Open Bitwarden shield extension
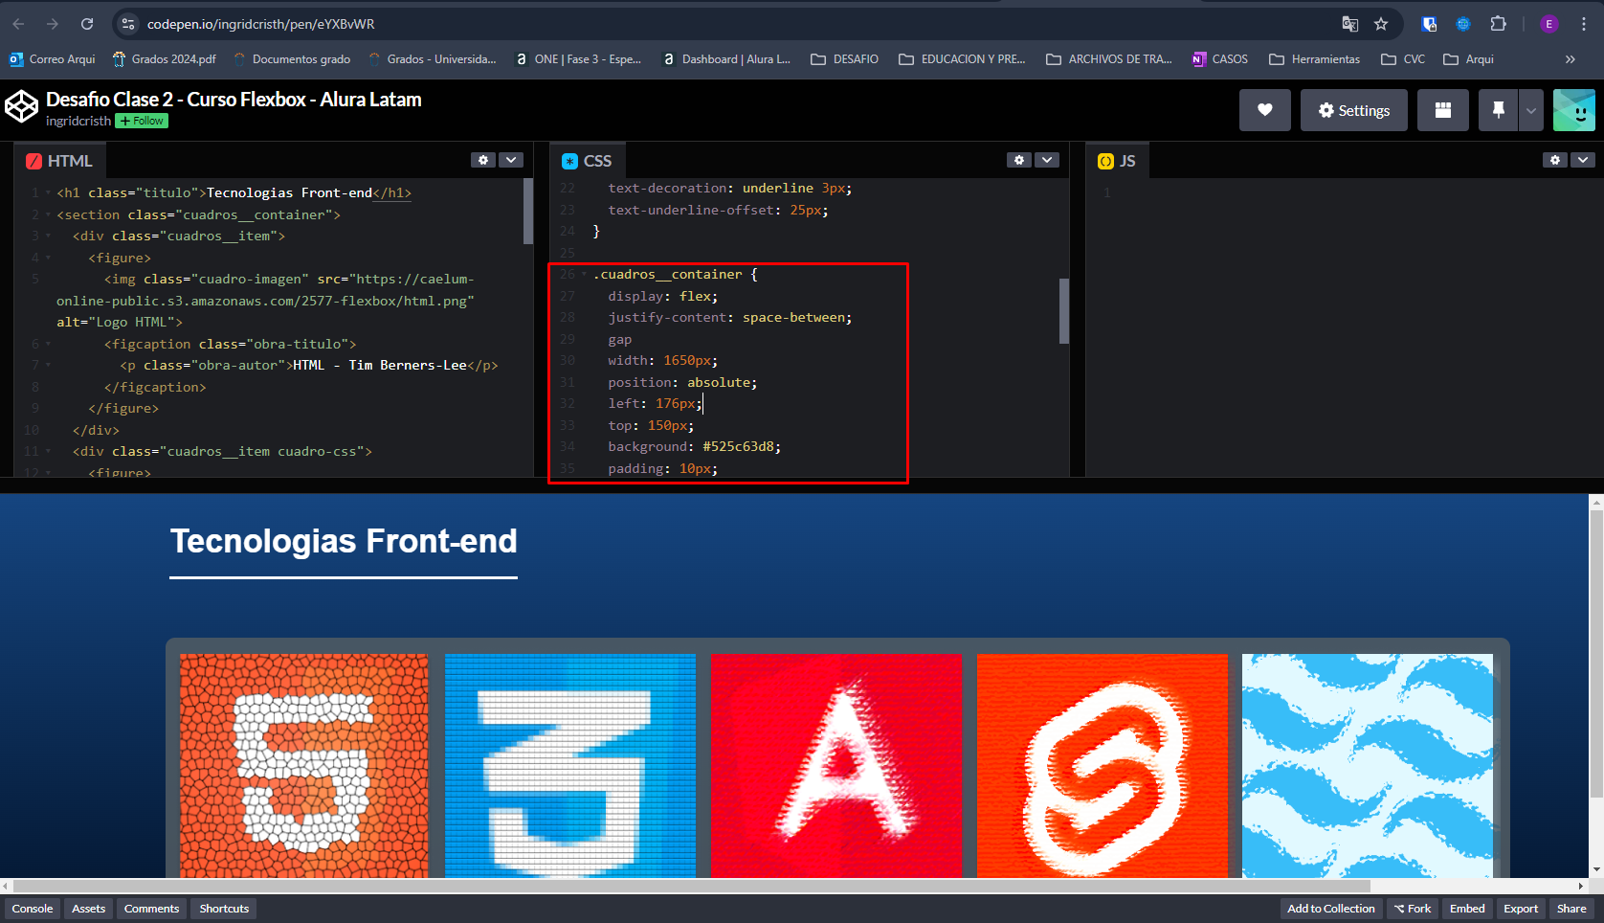This screenshot has height=923, width=1604. (x=1430, y=24)
